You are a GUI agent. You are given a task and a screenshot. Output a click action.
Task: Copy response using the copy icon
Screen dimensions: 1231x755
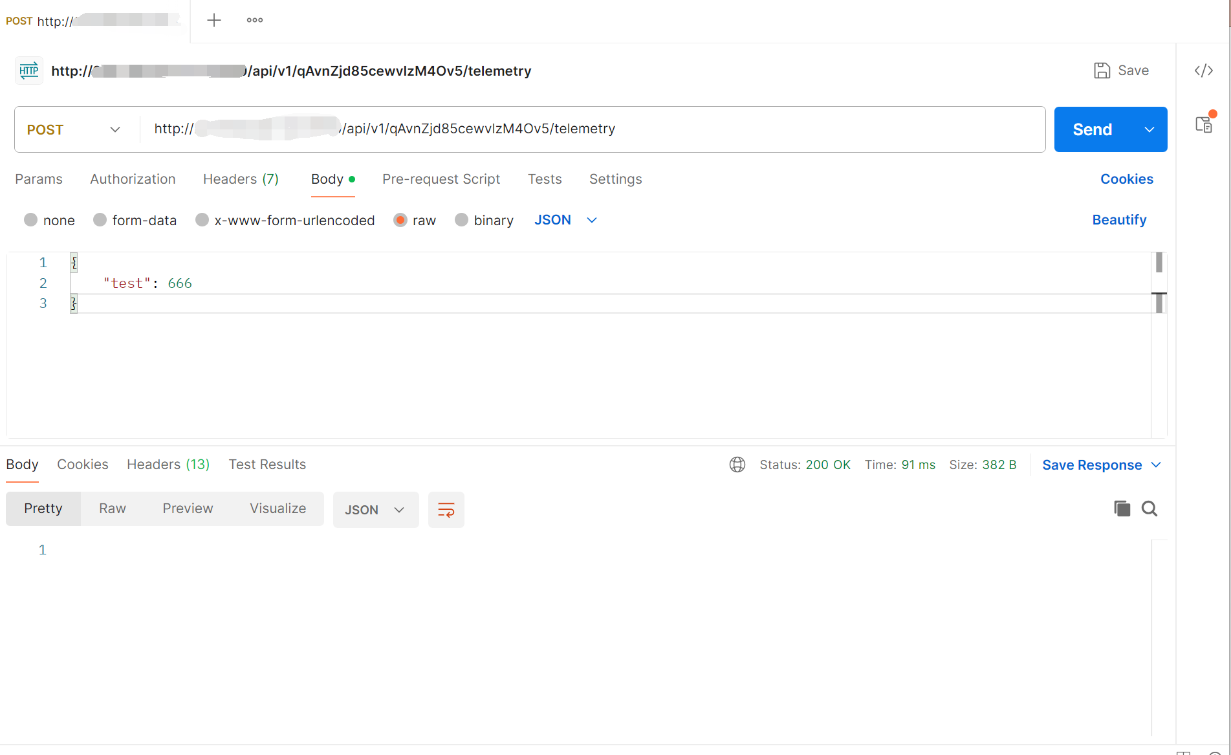[1122, 509]
